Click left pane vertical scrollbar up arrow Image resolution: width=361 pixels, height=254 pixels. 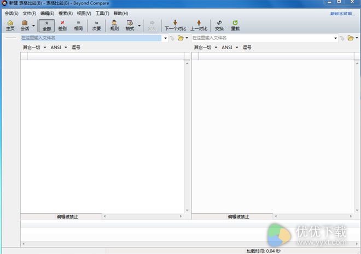[187, 63]
